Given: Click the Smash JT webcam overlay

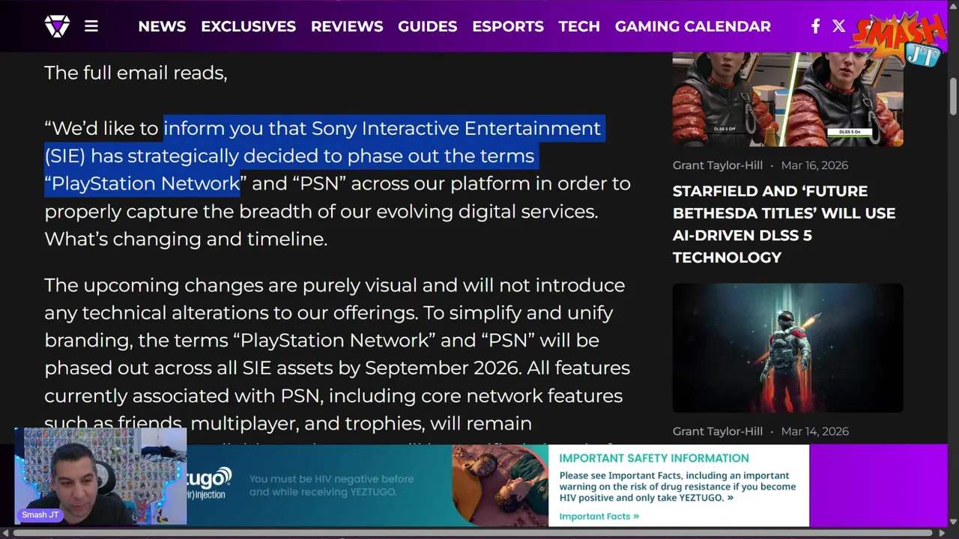Looking at the screenshot, I should [x=100, y=476].
